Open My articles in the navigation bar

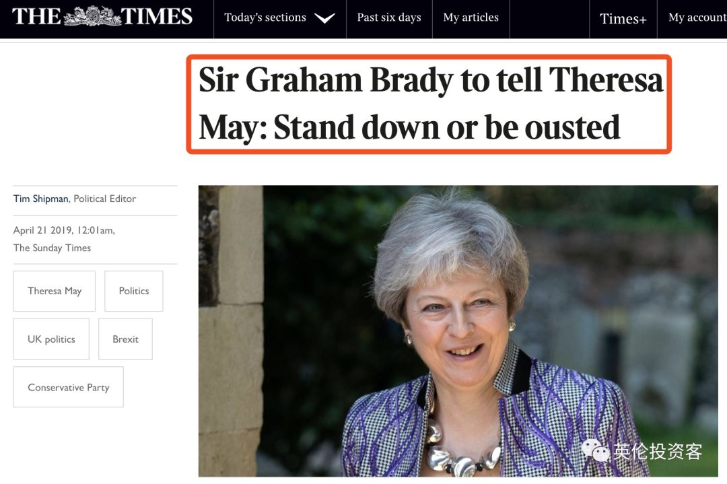tap(471, 18)
